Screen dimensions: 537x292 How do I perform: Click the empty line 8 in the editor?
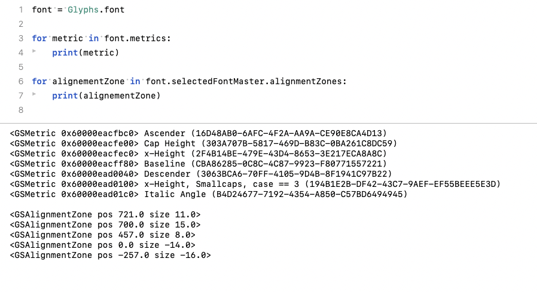point(179,110)
